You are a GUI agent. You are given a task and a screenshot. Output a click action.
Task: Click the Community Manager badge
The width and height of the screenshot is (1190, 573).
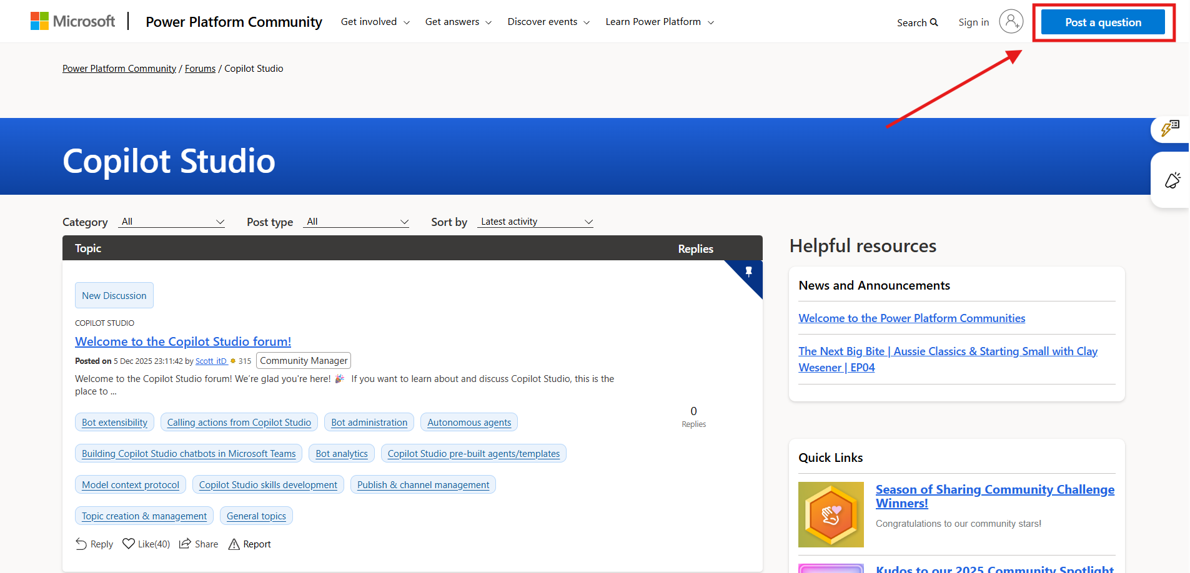[304, 361]
